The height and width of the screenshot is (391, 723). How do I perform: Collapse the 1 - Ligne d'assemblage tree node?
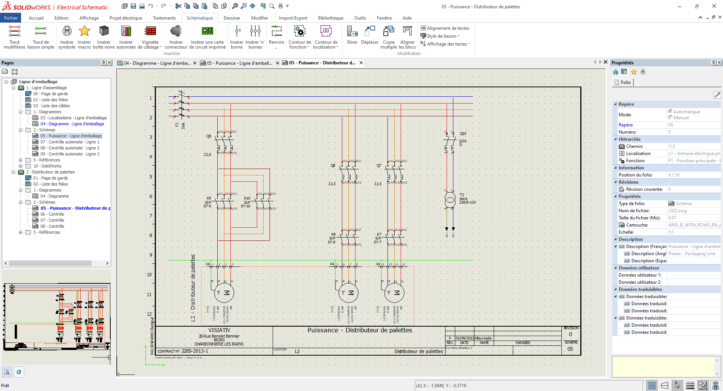[14, 88]
